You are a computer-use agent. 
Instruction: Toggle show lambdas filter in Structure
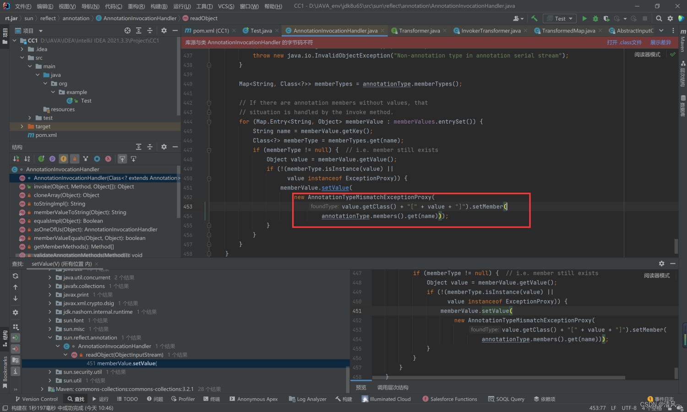(x=108, y=159)
